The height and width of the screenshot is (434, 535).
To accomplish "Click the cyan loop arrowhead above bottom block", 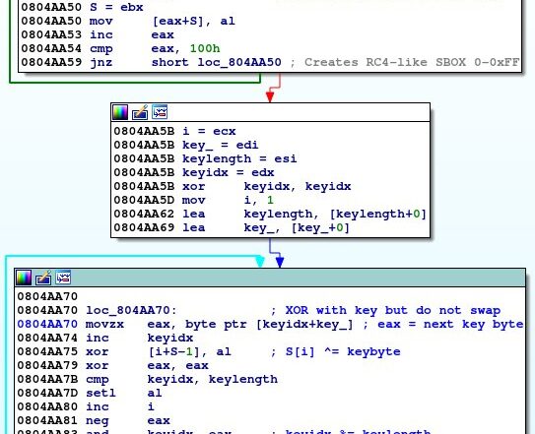I will pos(260,262).
